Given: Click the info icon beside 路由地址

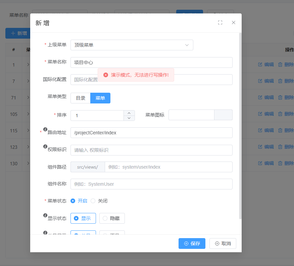Looking at the screenshot, I should pos(45,129).
